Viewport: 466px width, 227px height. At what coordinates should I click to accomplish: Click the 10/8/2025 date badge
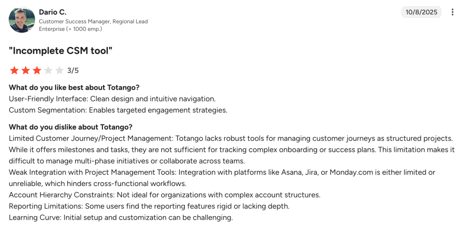421,12
